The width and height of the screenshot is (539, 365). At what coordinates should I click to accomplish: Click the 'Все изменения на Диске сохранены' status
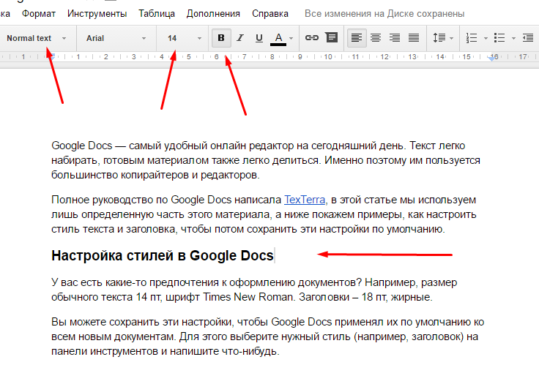click(x=384, y=14)
